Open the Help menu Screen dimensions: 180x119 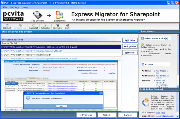coord(25,7)
